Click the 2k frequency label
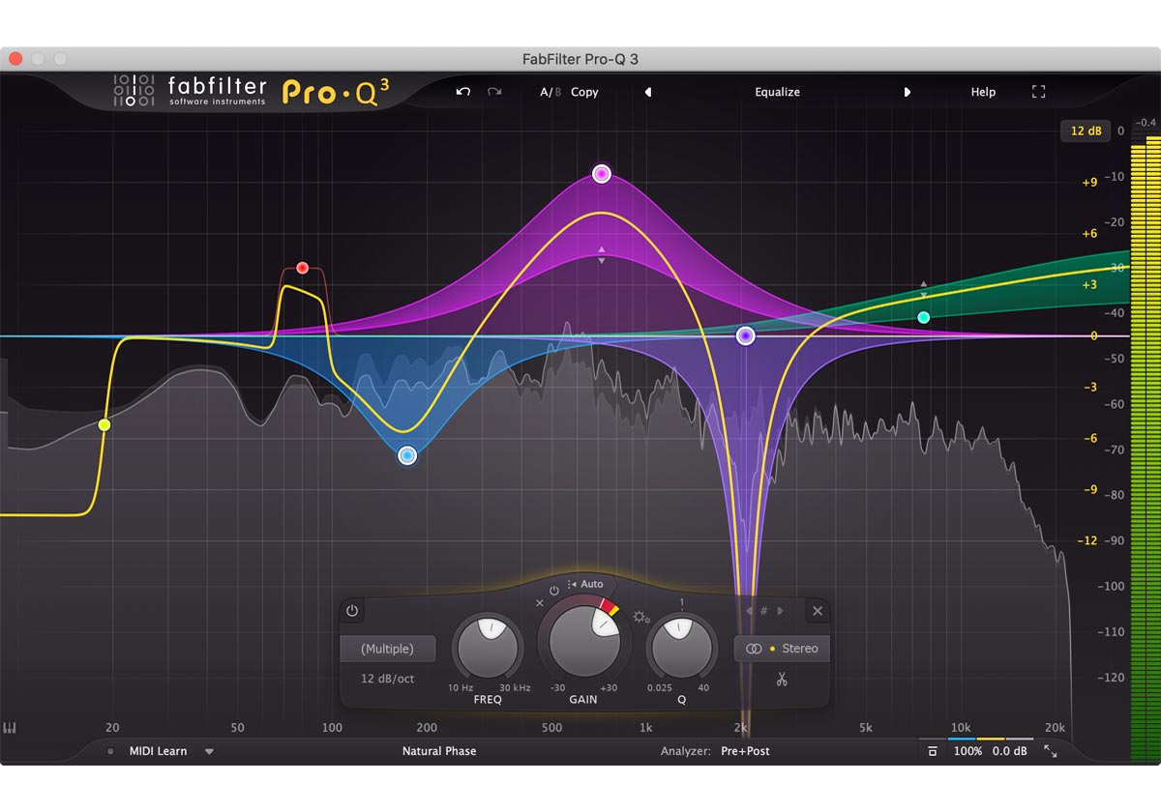The image size is (1161, 812). tap(741, 728)
